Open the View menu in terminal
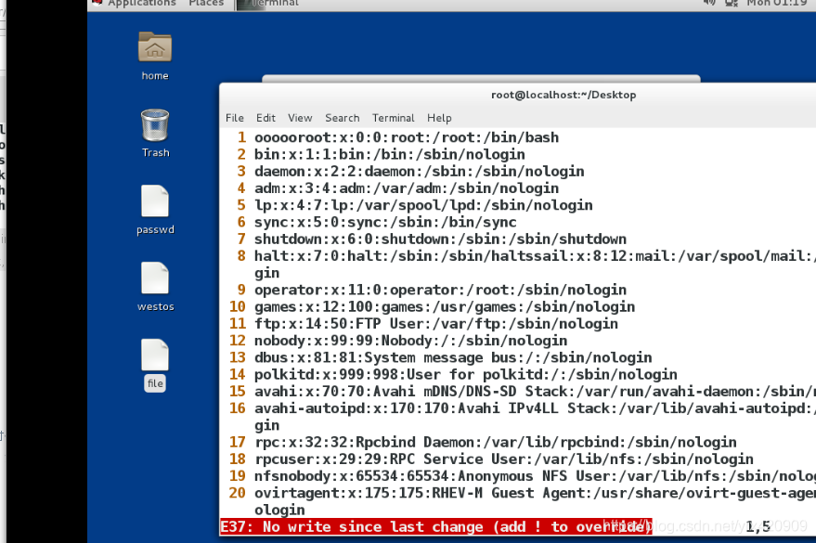Viewport: 816px width, 543px height. [300, 118]
